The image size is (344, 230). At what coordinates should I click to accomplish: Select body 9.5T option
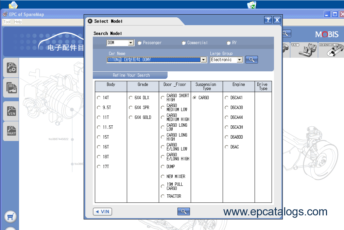point(99,107)
